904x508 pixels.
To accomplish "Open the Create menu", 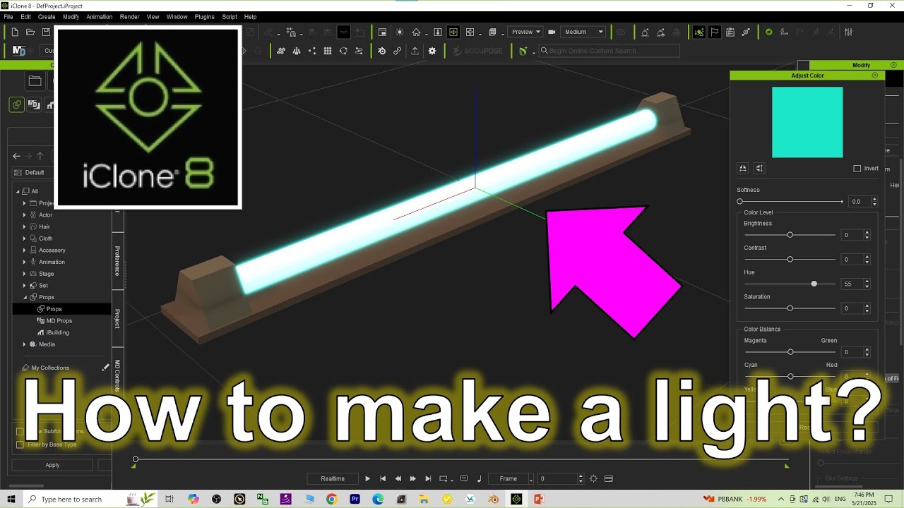I will tap(47, 16).
